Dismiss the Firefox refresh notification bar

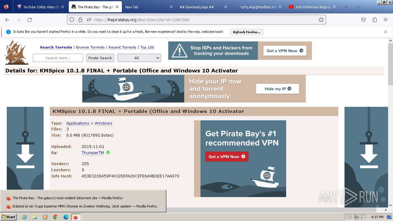[x=386, y=32]
